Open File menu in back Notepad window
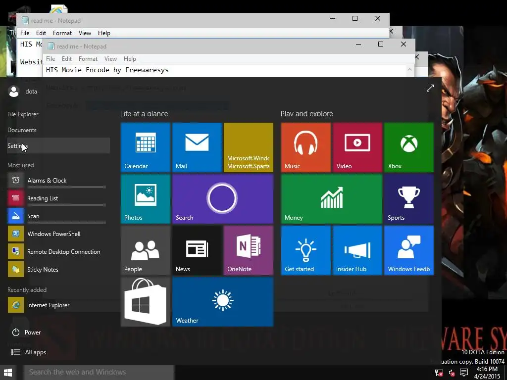The image size is (507, 380). 25,33
